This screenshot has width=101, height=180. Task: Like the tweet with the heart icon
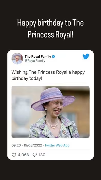pos(14,155)
